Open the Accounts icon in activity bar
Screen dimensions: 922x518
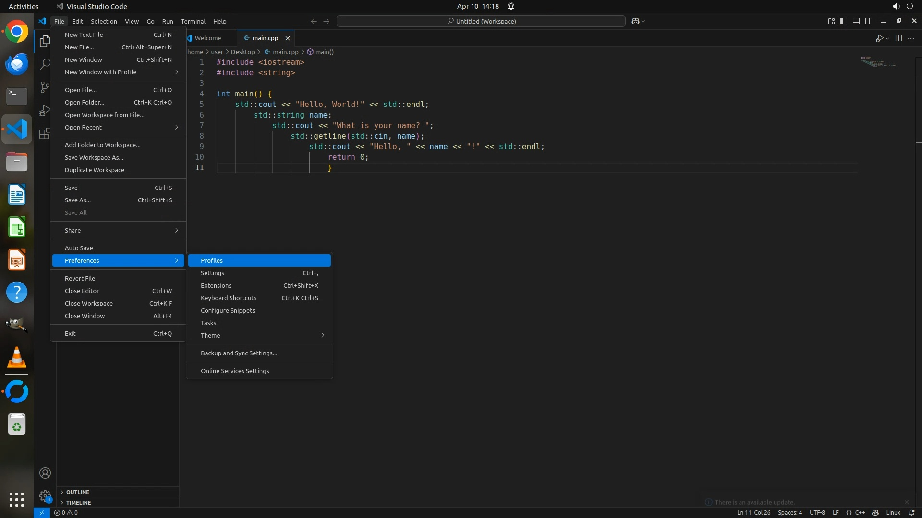tap(45, 473)
